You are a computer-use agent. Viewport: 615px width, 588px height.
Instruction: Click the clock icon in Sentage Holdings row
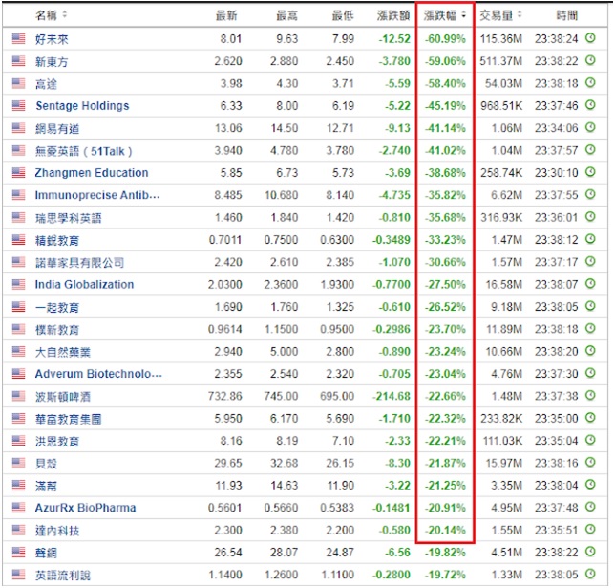tap(590, 105)
